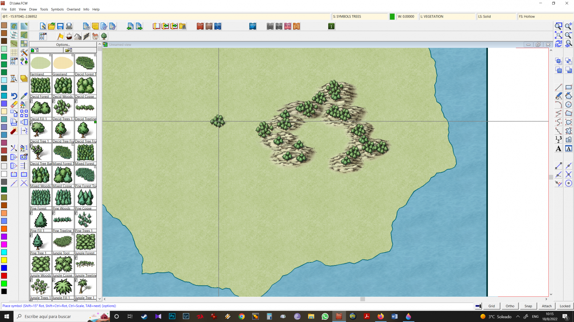Click the Options... button above symbols
Screen dimensions: 574x322
click(63, 45)
